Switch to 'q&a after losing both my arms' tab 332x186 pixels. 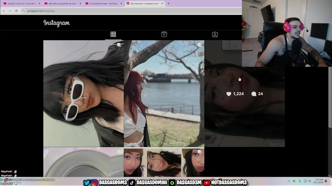pyautogui.click(x=63, y=4)
